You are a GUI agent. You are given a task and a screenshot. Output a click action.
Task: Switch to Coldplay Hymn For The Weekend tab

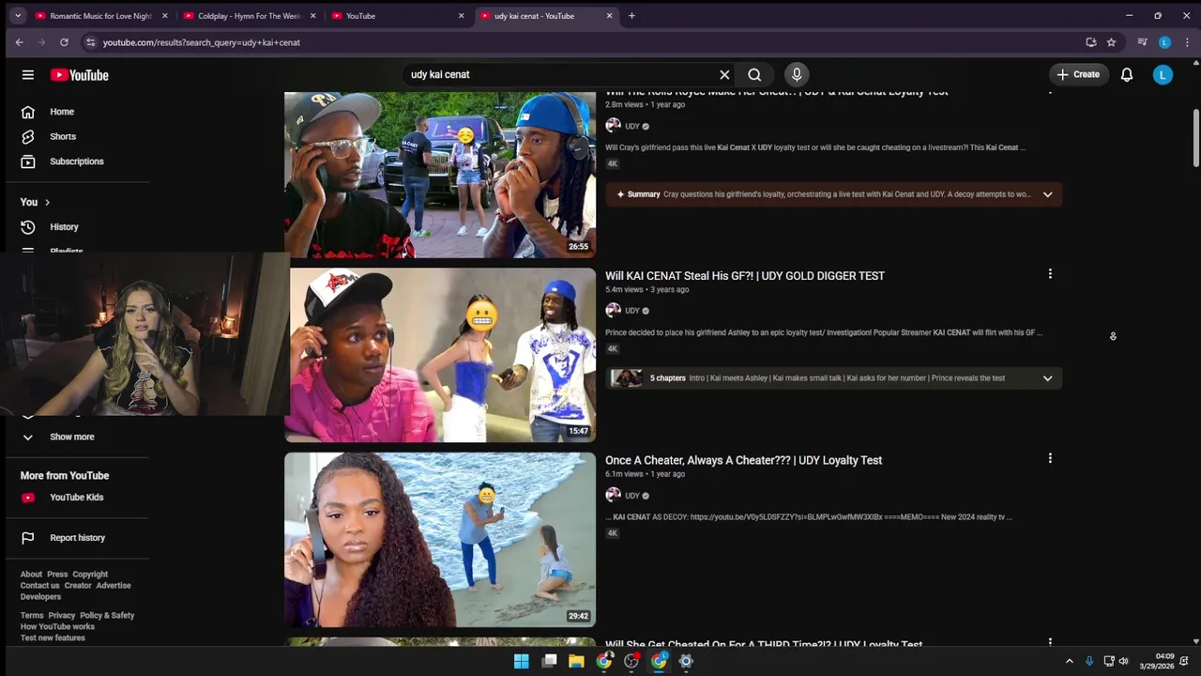[249, 16]
